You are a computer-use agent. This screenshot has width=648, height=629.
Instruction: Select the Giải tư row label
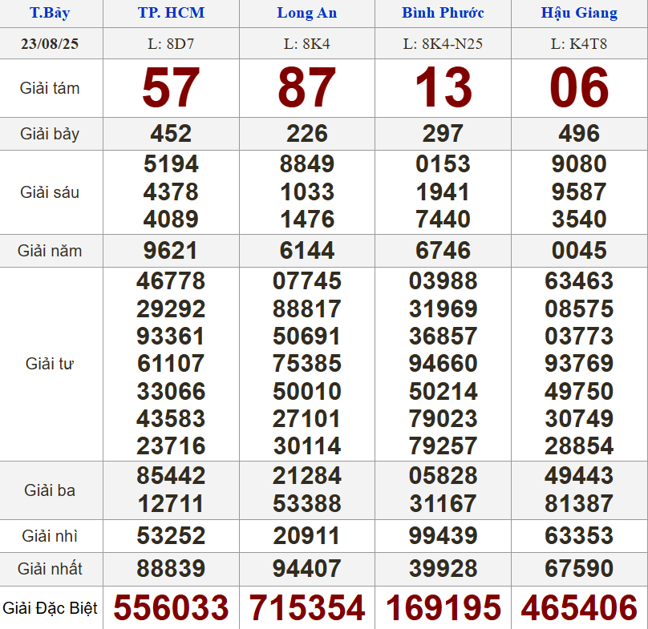(x=50, y=364)
